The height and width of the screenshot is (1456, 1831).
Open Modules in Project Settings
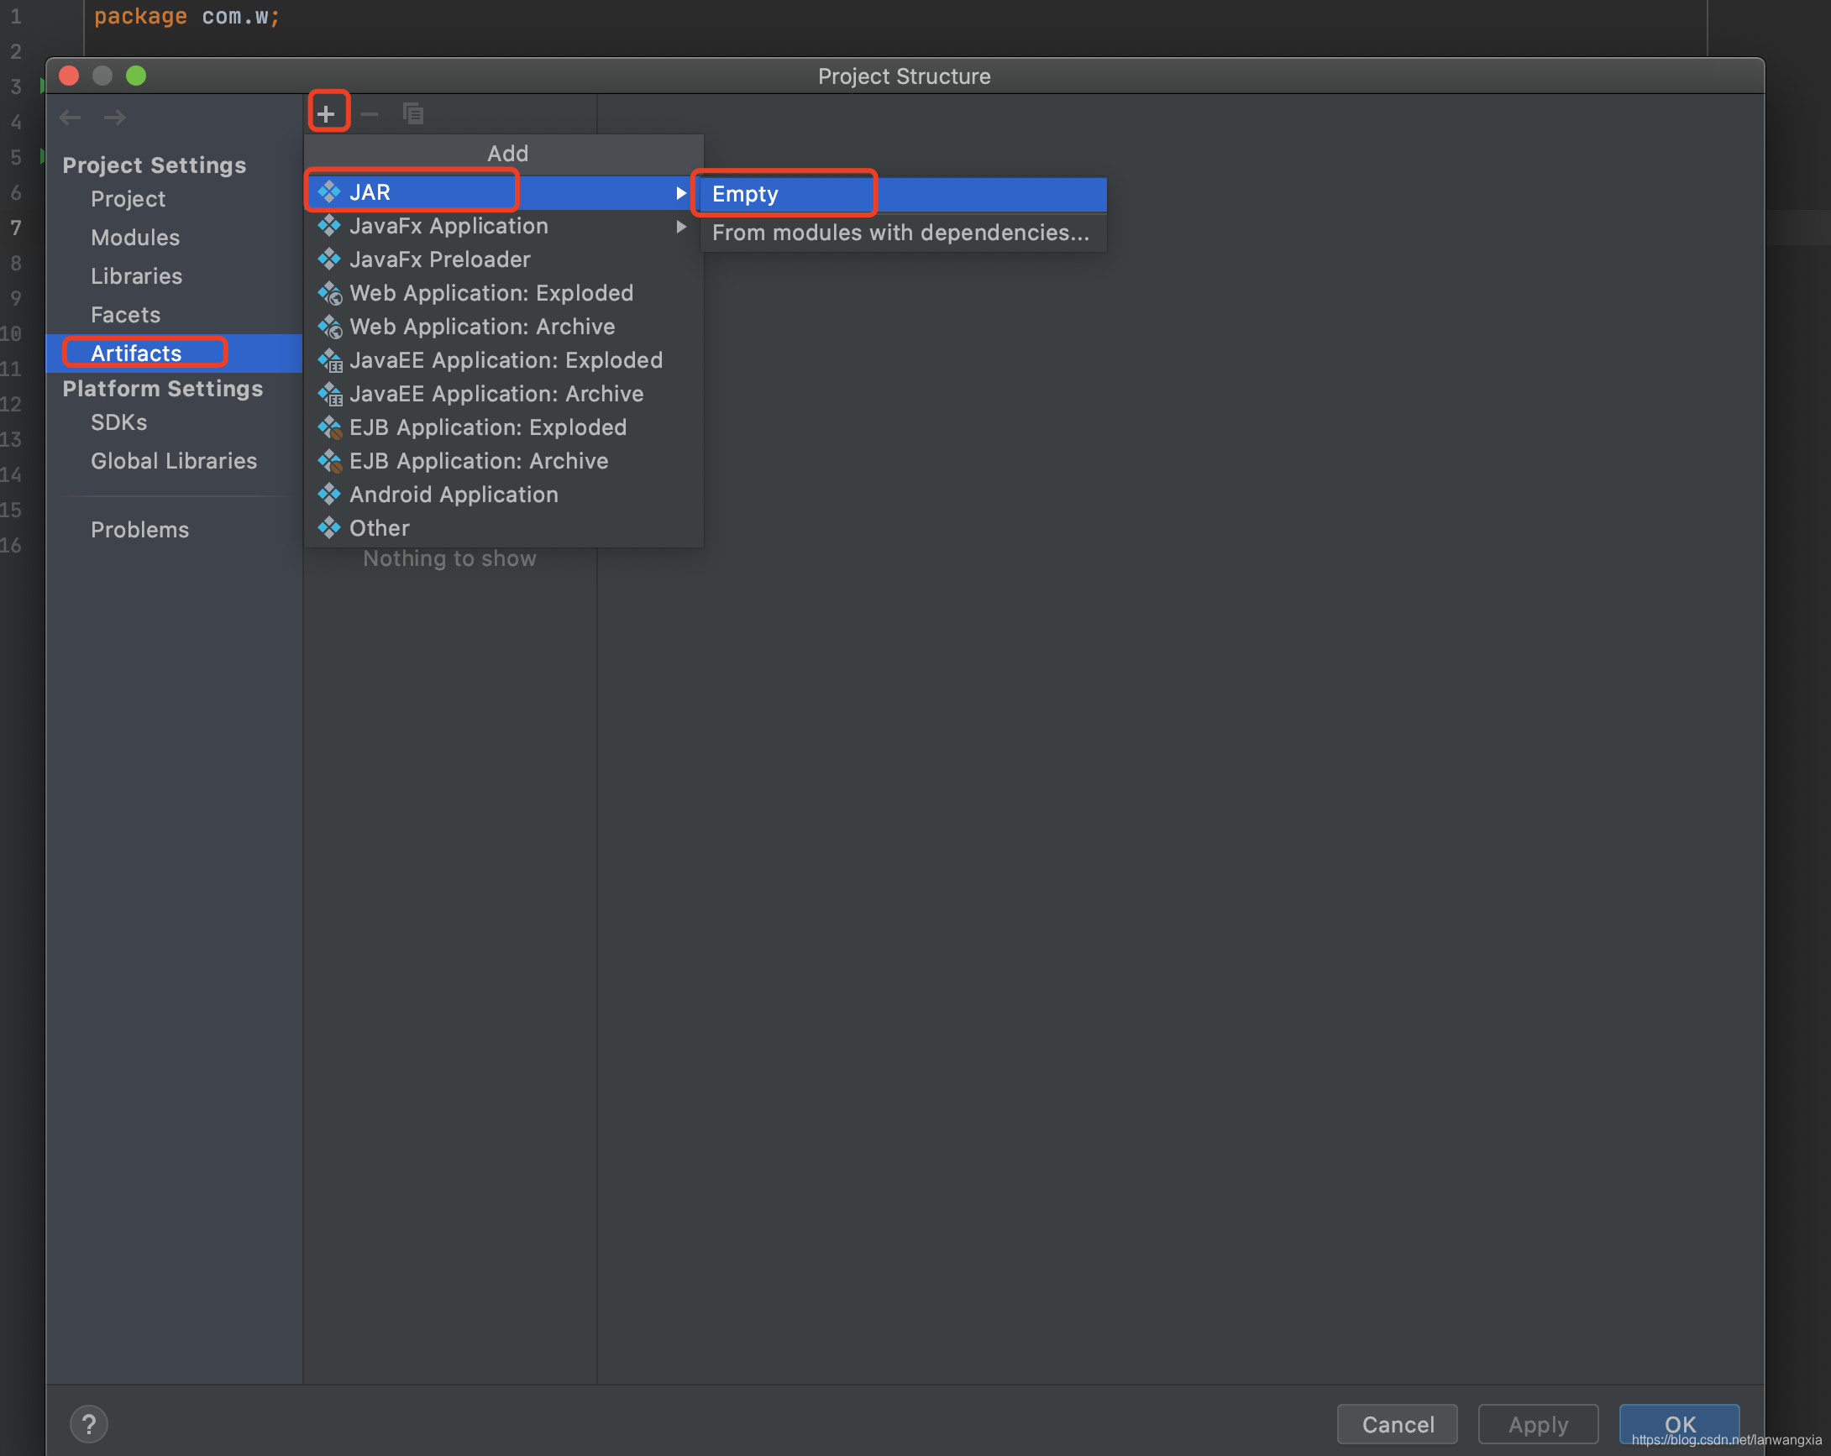pos(135,238)
